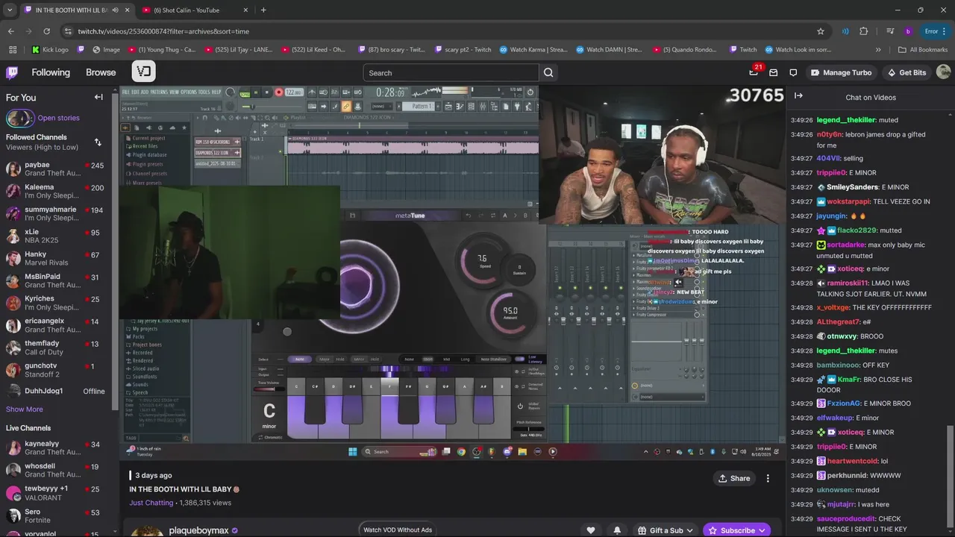This screenshot has height=537, width=955.
Task: Open a new browser tab
Action: [263, 10]
